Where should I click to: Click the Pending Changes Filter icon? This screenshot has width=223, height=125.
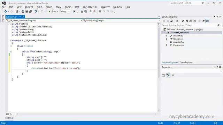[177, 21]
